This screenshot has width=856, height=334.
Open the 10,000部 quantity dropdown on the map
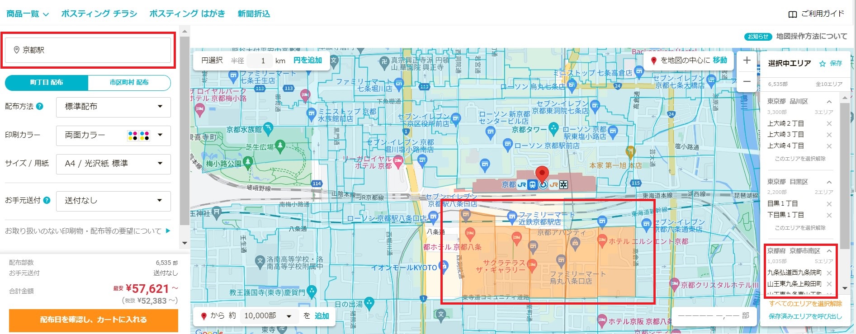click(x=268, y=316)
